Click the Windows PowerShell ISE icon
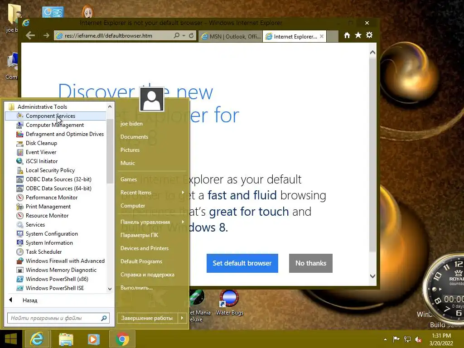This screenshot has width=464, height=348. tap(20, 288)
